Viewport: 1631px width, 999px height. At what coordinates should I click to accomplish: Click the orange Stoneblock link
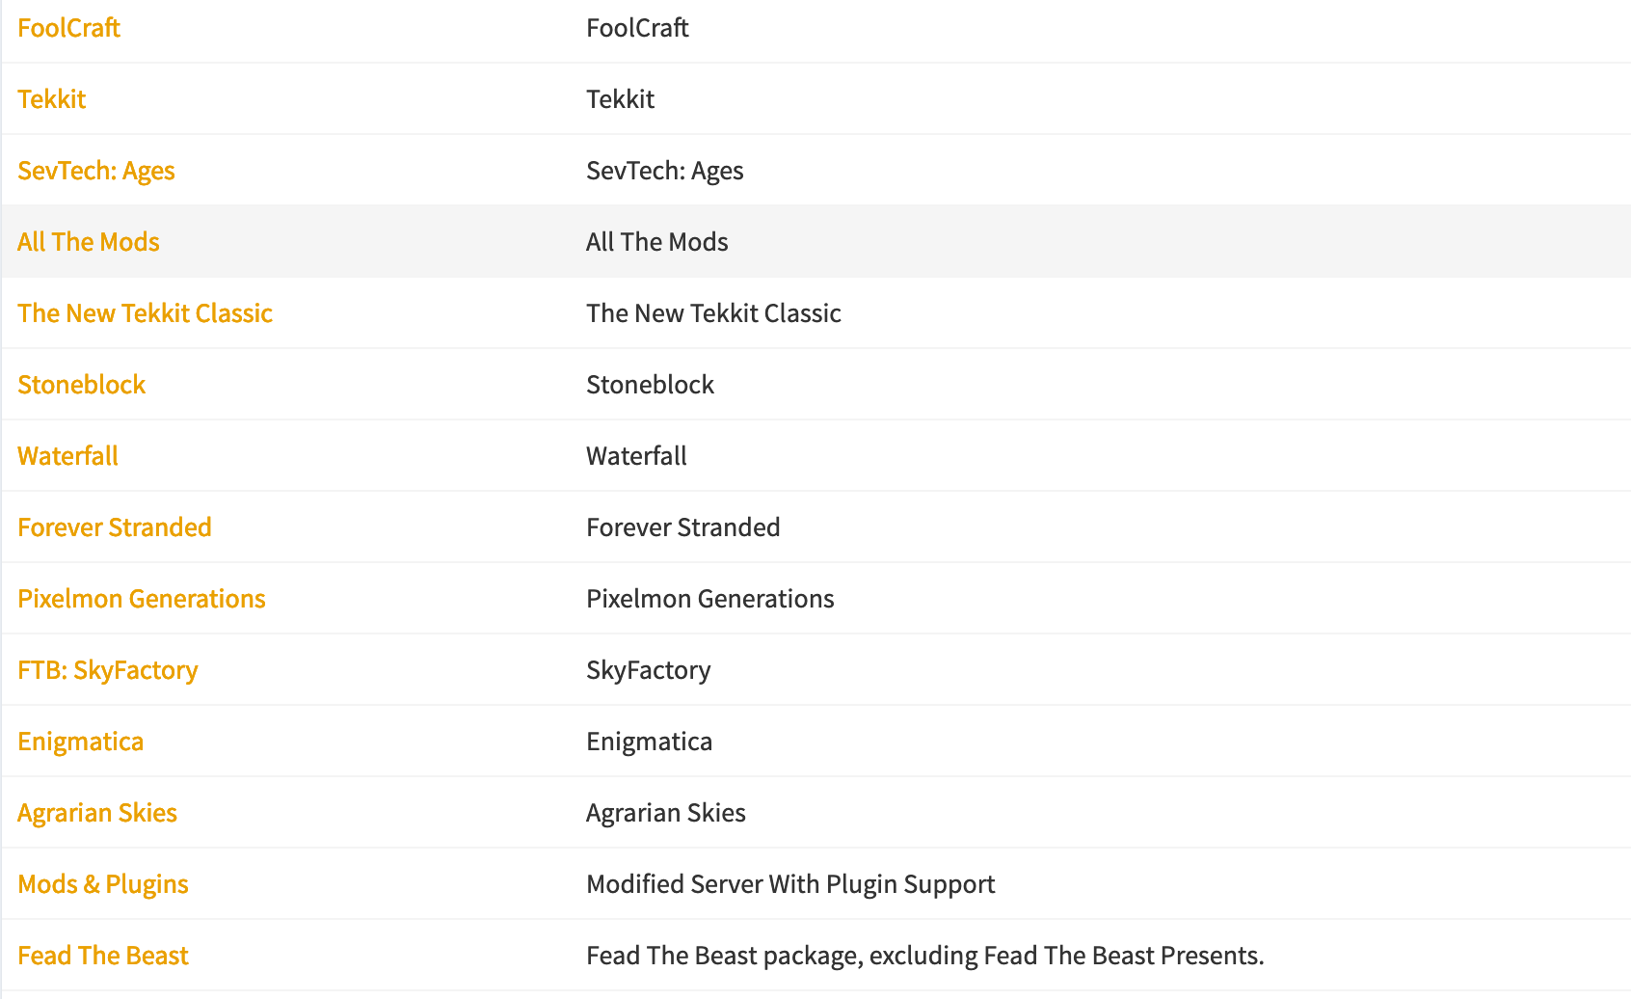[x=82, y=385]
